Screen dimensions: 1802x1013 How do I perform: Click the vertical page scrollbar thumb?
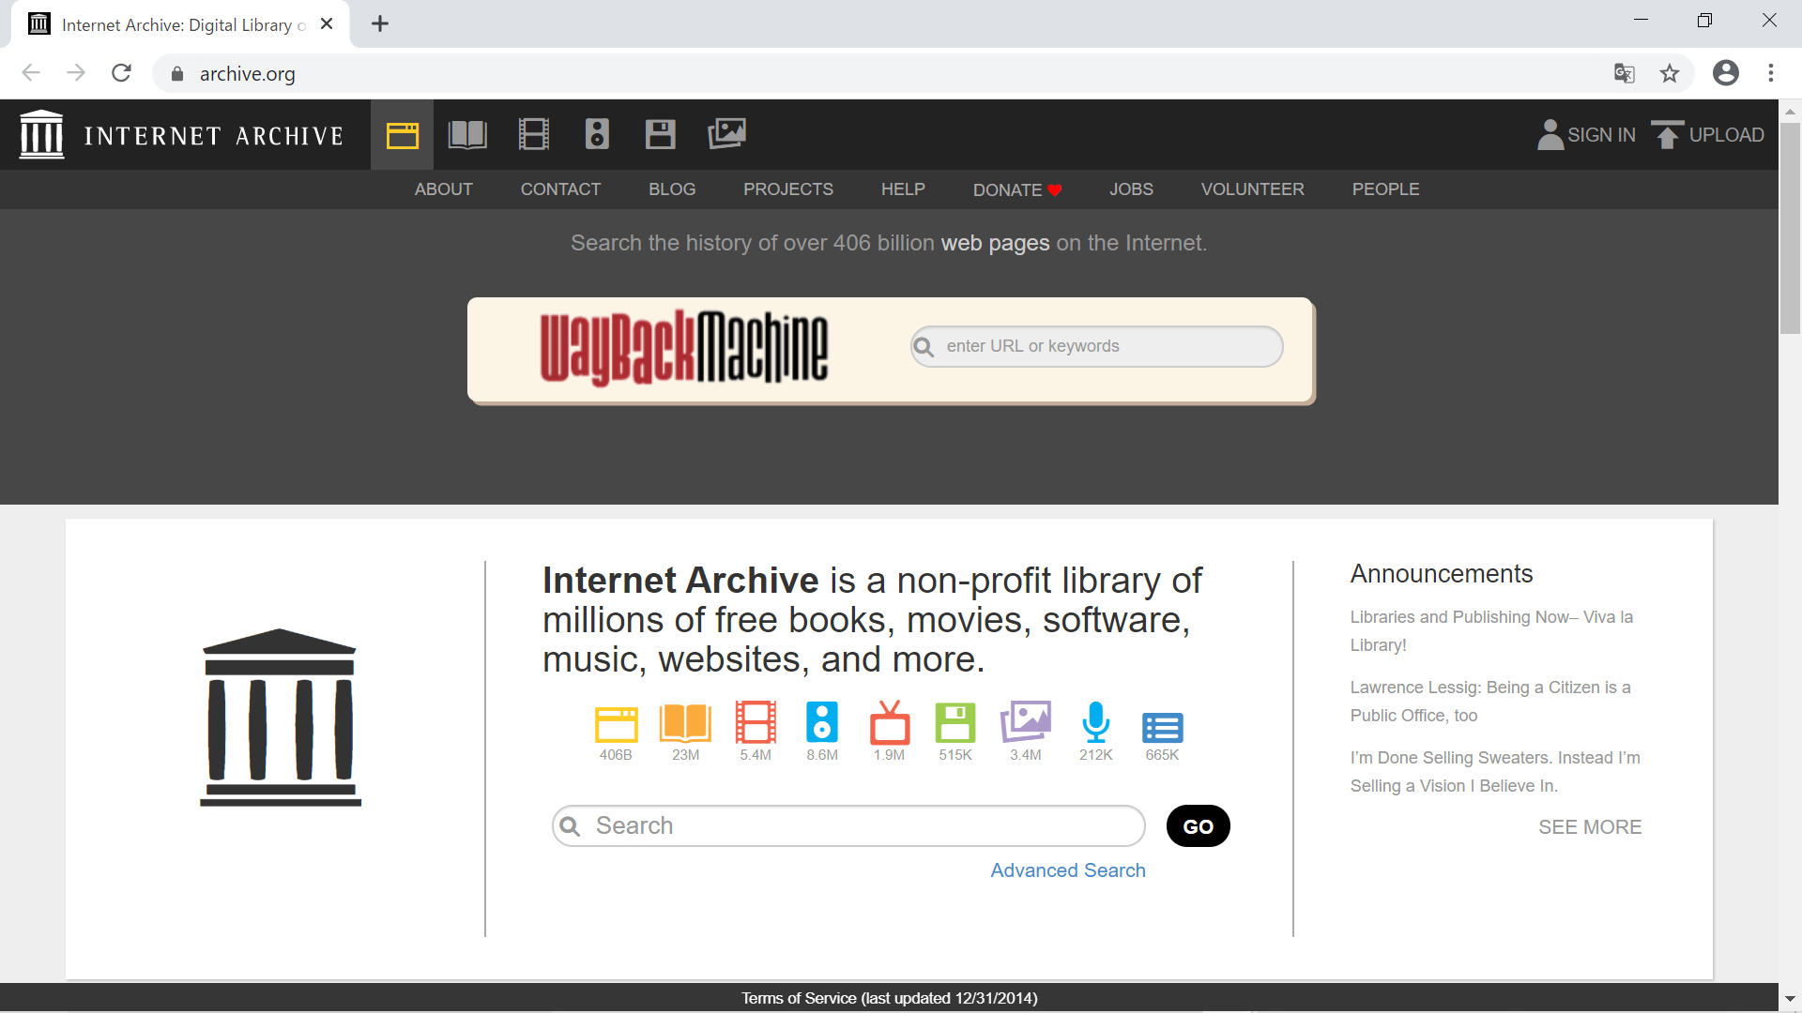[1790, 227]
